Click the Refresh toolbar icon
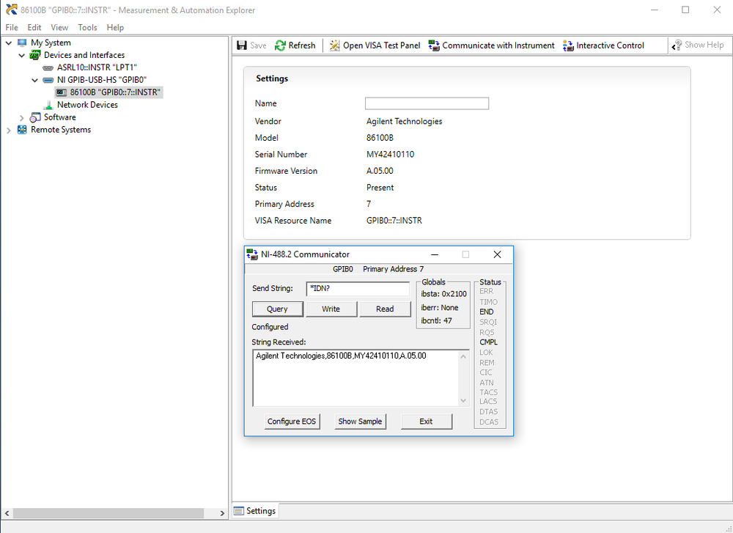733x533 pixels. click(x=280, y=45)
